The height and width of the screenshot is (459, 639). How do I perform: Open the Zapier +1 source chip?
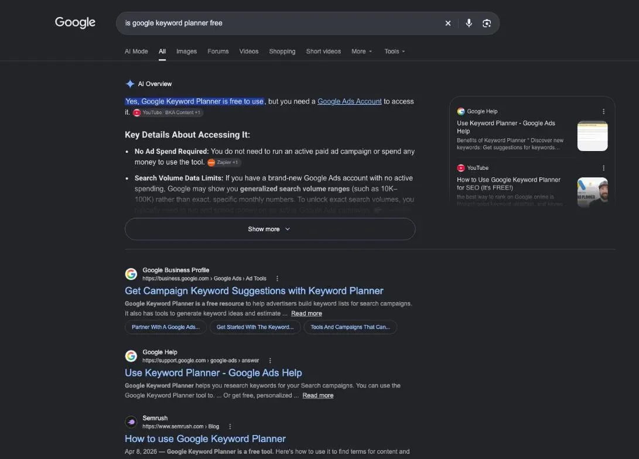(224, 163)
